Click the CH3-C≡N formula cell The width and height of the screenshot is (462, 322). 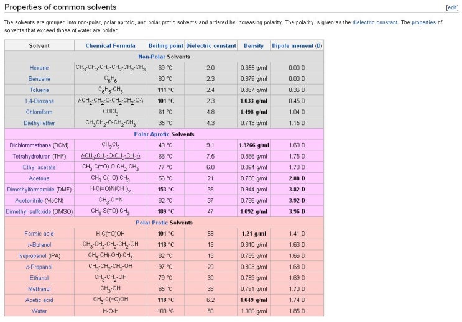pos(111,201)
